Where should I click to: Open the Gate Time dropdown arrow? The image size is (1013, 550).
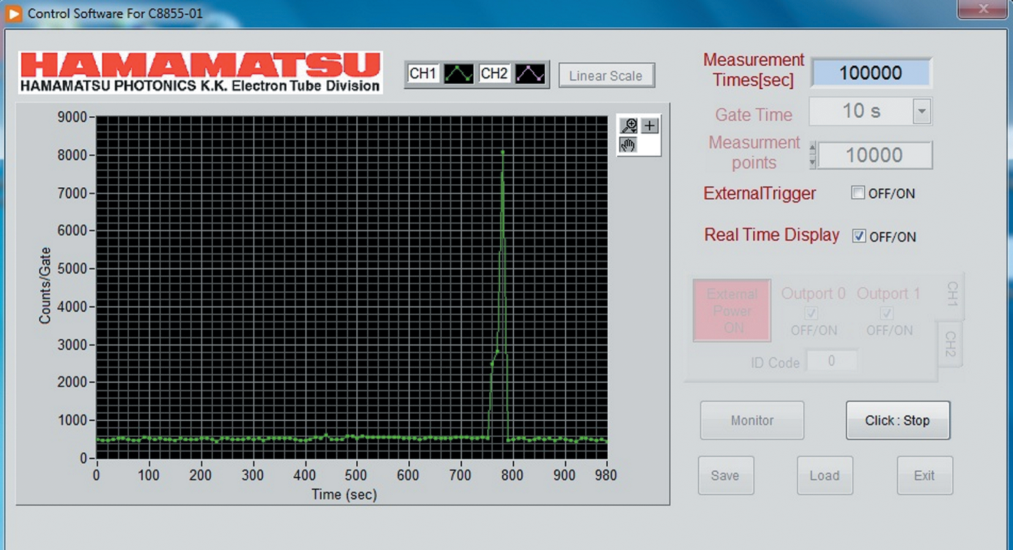pos(921,111)
